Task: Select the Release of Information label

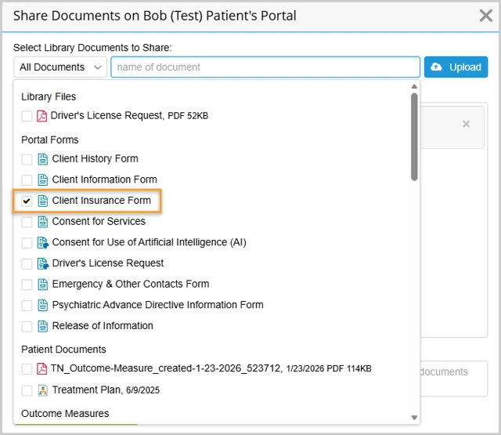Action: pyautogui.click(x=103, y=325)
